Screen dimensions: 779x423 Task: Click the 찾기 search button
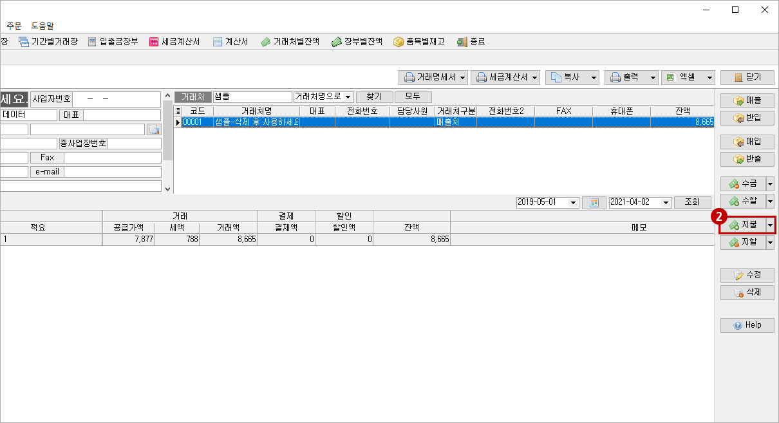[x=374, y=97]
